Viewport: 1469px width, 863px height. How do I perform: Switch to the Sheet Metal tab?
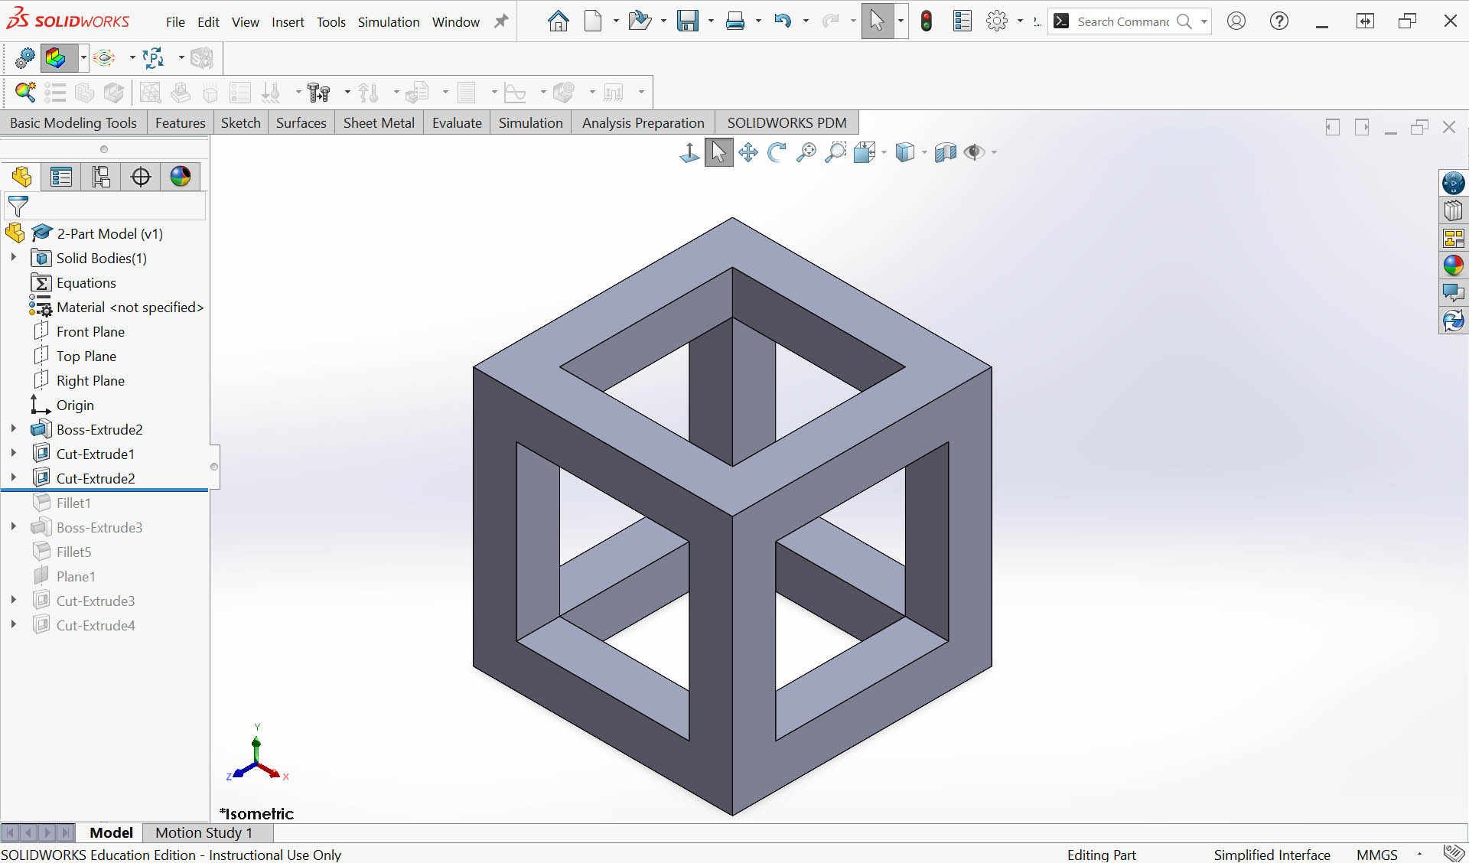[x=378, y=122]
